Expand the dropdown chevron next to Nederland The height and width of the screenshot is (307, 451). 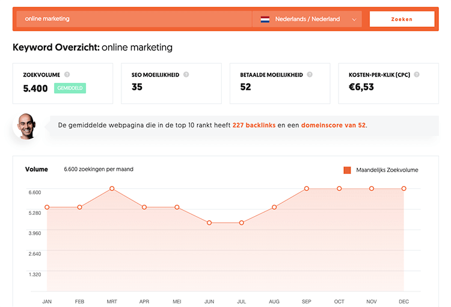pyautogui.click(x=354, y=19)
